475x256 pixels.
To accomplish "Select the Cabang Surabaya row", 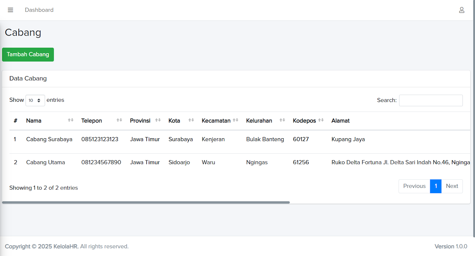I will click(x=49, y=139).
